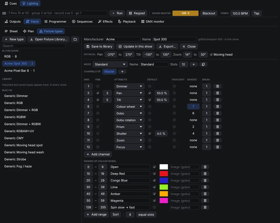The height and width of the screenshot is (223, 280).
Task: Delete the Colour wheel channel row
Action: (x=217, y=107)
